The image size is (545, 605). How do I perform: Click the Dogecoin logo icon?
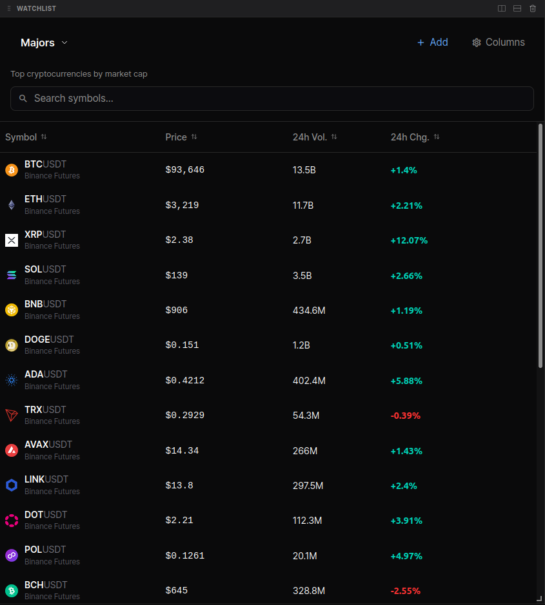pos(11,345)
